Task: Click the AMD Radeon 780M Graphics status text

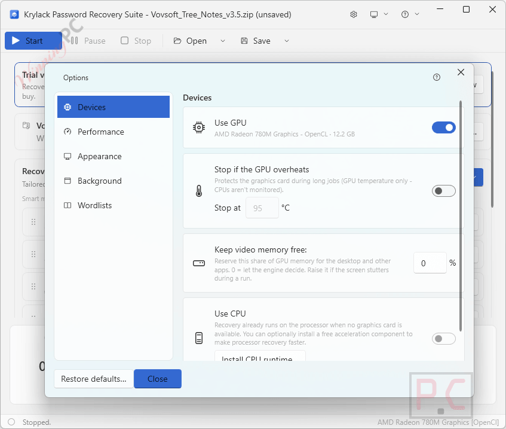Action: (438, 422)
